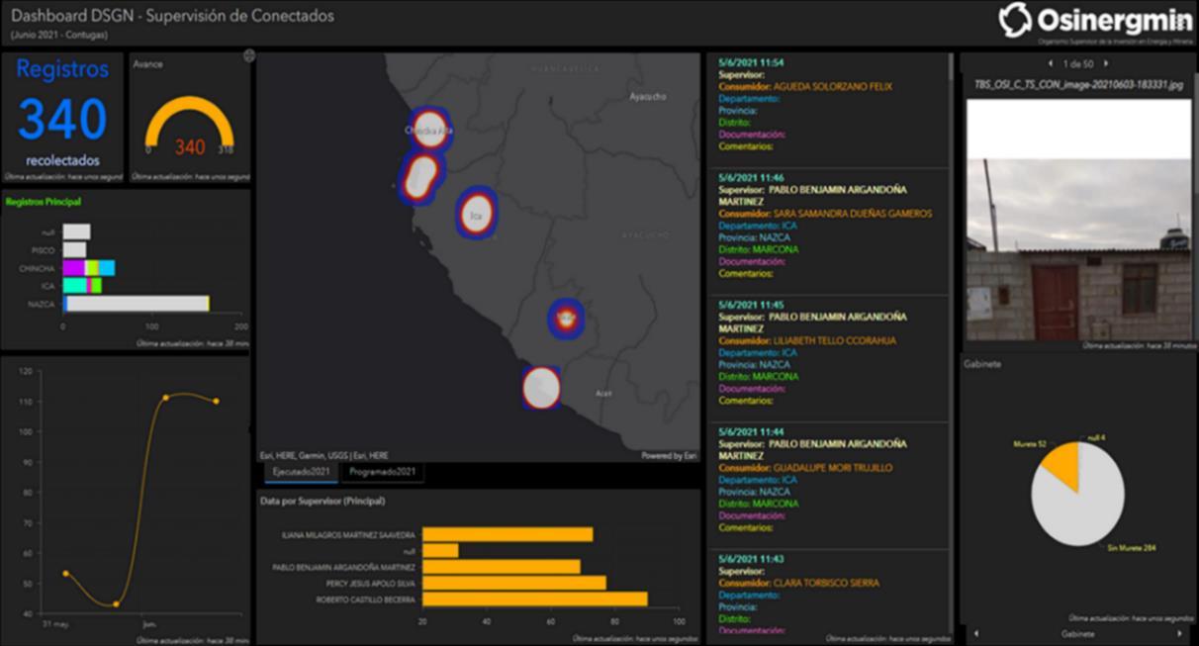The width and height of the screenshot is (1199, 646).
Task: Open the Ejecutado2021 tab
Action: (x=302, y=473)
